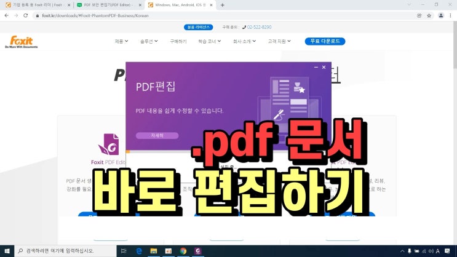The height and width of the screenshot is (257, 457).
Task: Click the share icon in address bar
Action: pyautogui.click(x=419, y=15)
